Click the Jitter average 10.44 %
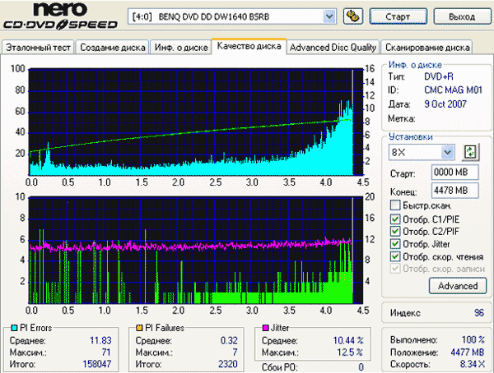The width and height of the screenshot is (494, 373). pos(348,341)
